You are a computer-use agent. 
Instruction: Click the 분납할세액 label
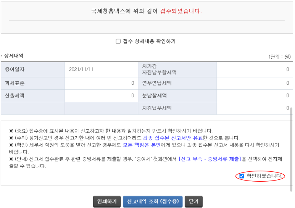coord(154,95)
